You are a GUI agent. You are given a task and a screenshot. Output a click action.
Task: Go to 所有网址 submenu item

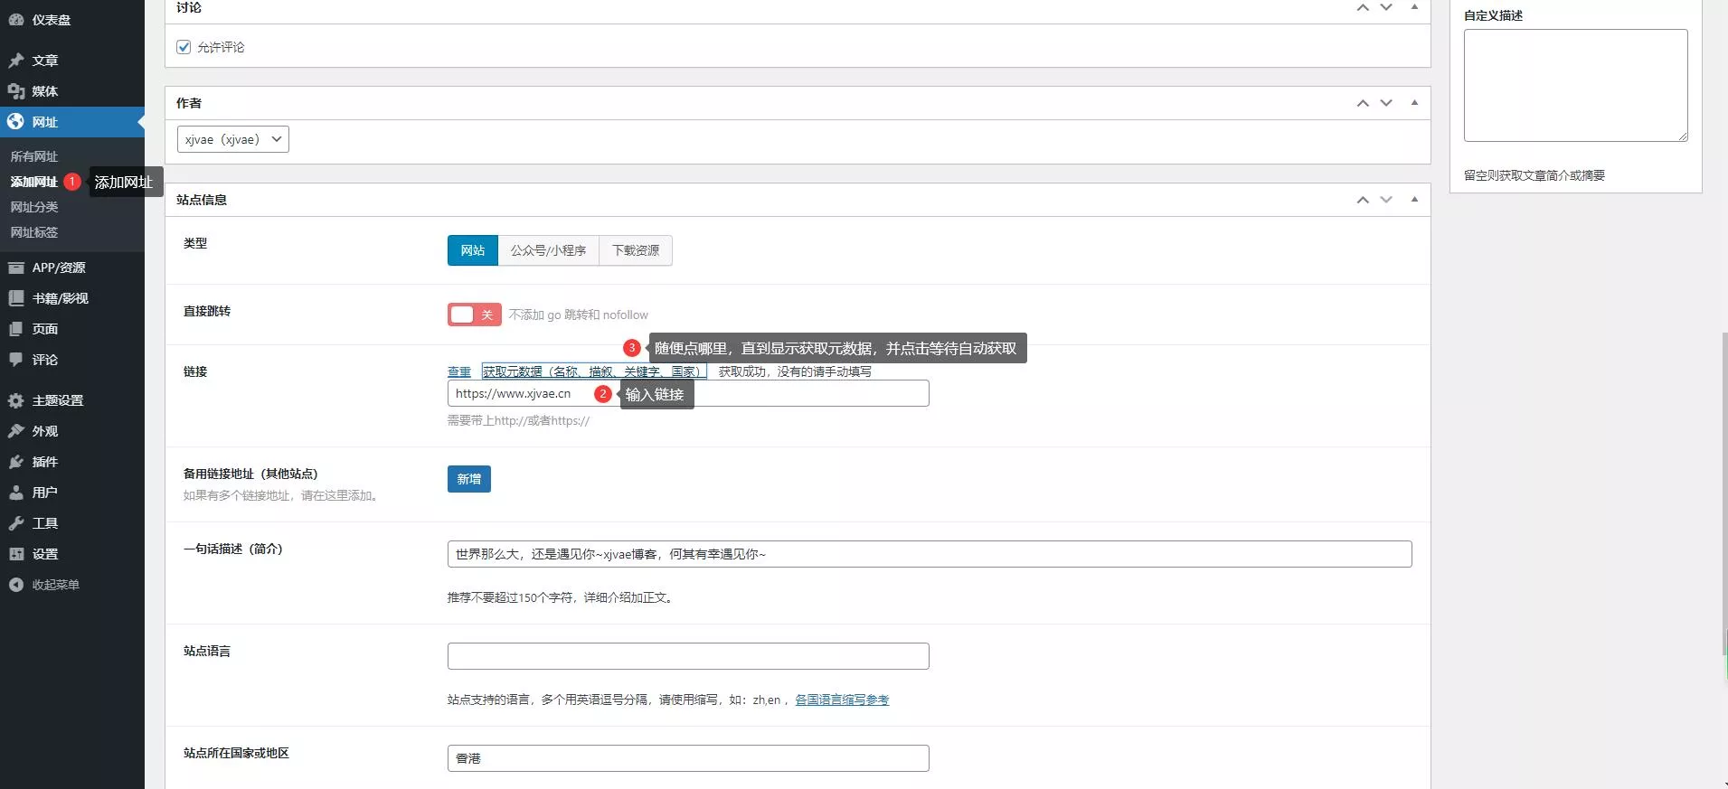[x=34, y=156]
